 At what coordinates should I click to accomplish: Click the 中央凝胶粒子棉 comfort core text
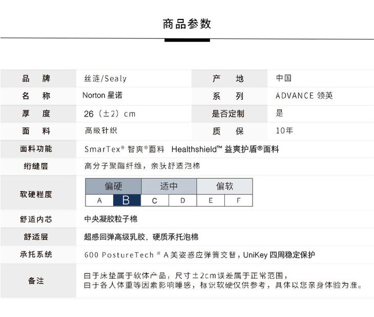pos(111,219)
